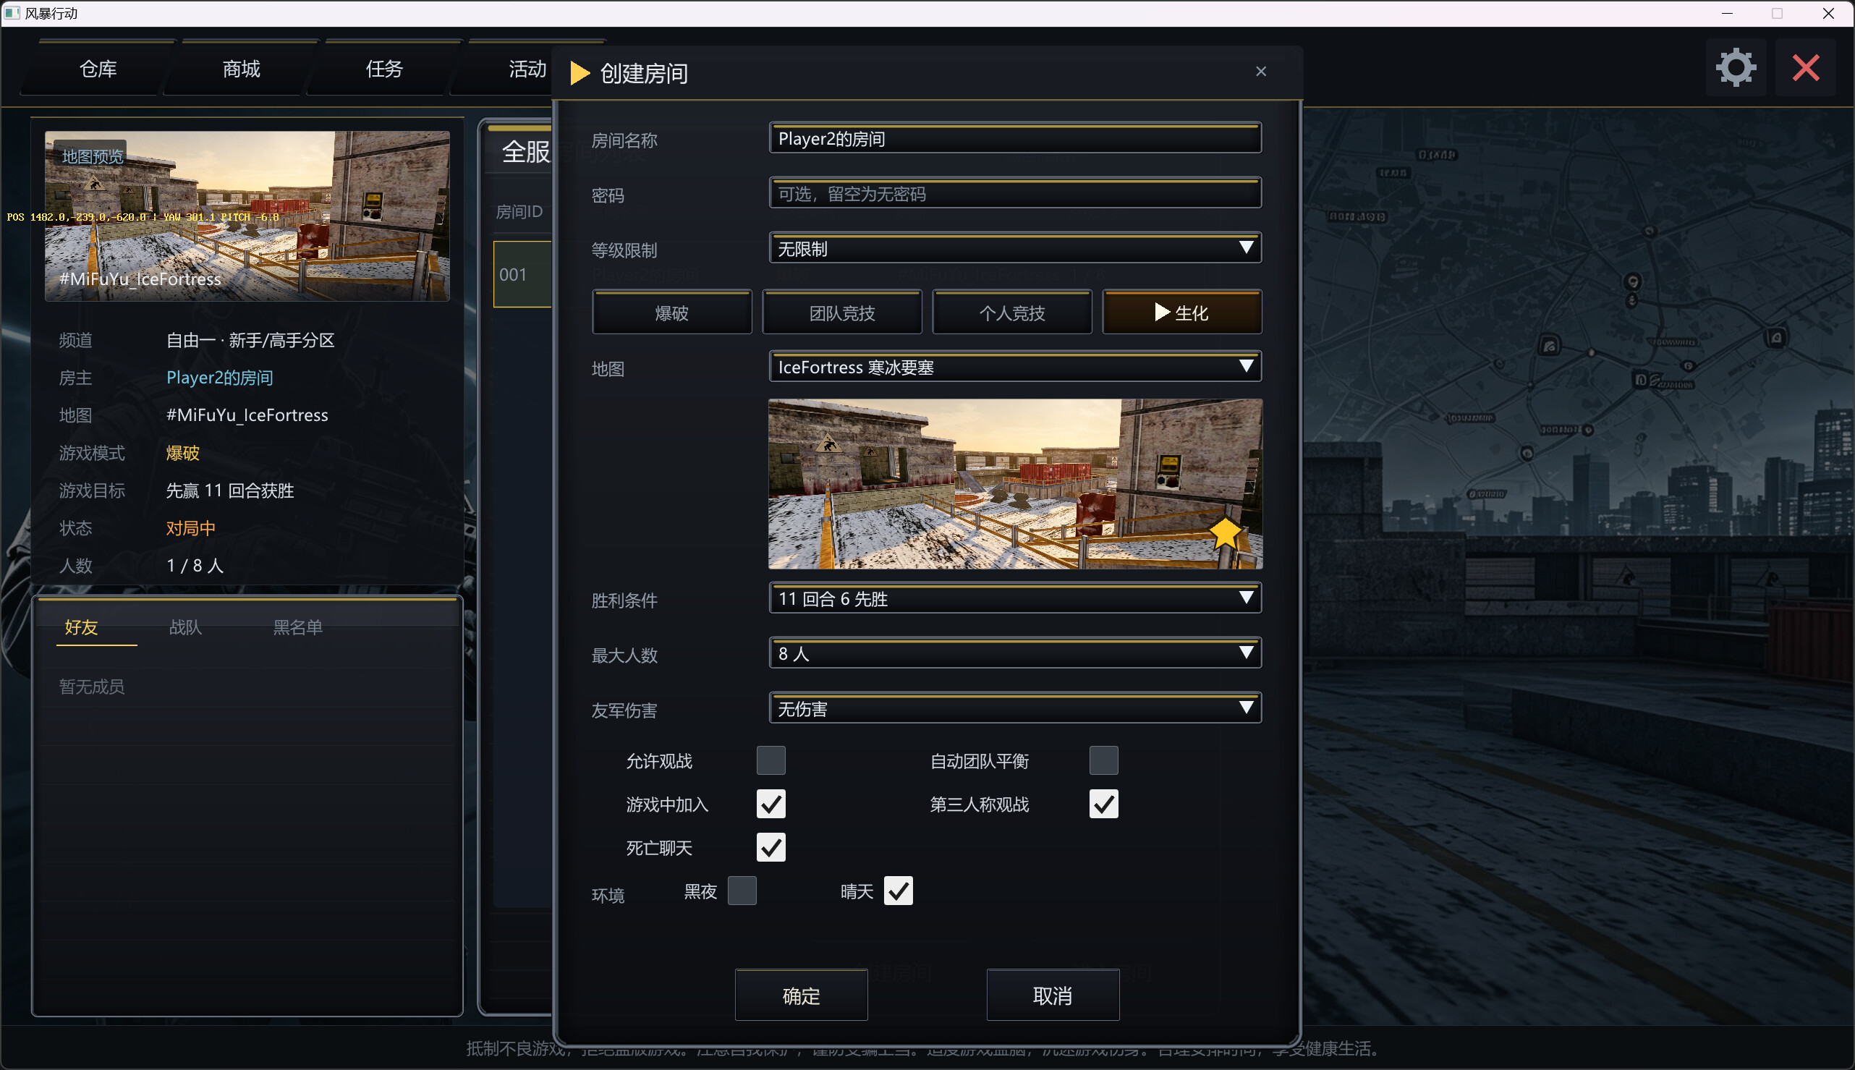This screenshot has width=1855, height=1070.
Task: Select the 生化 game mode
Action: (x=1181, y=313)
